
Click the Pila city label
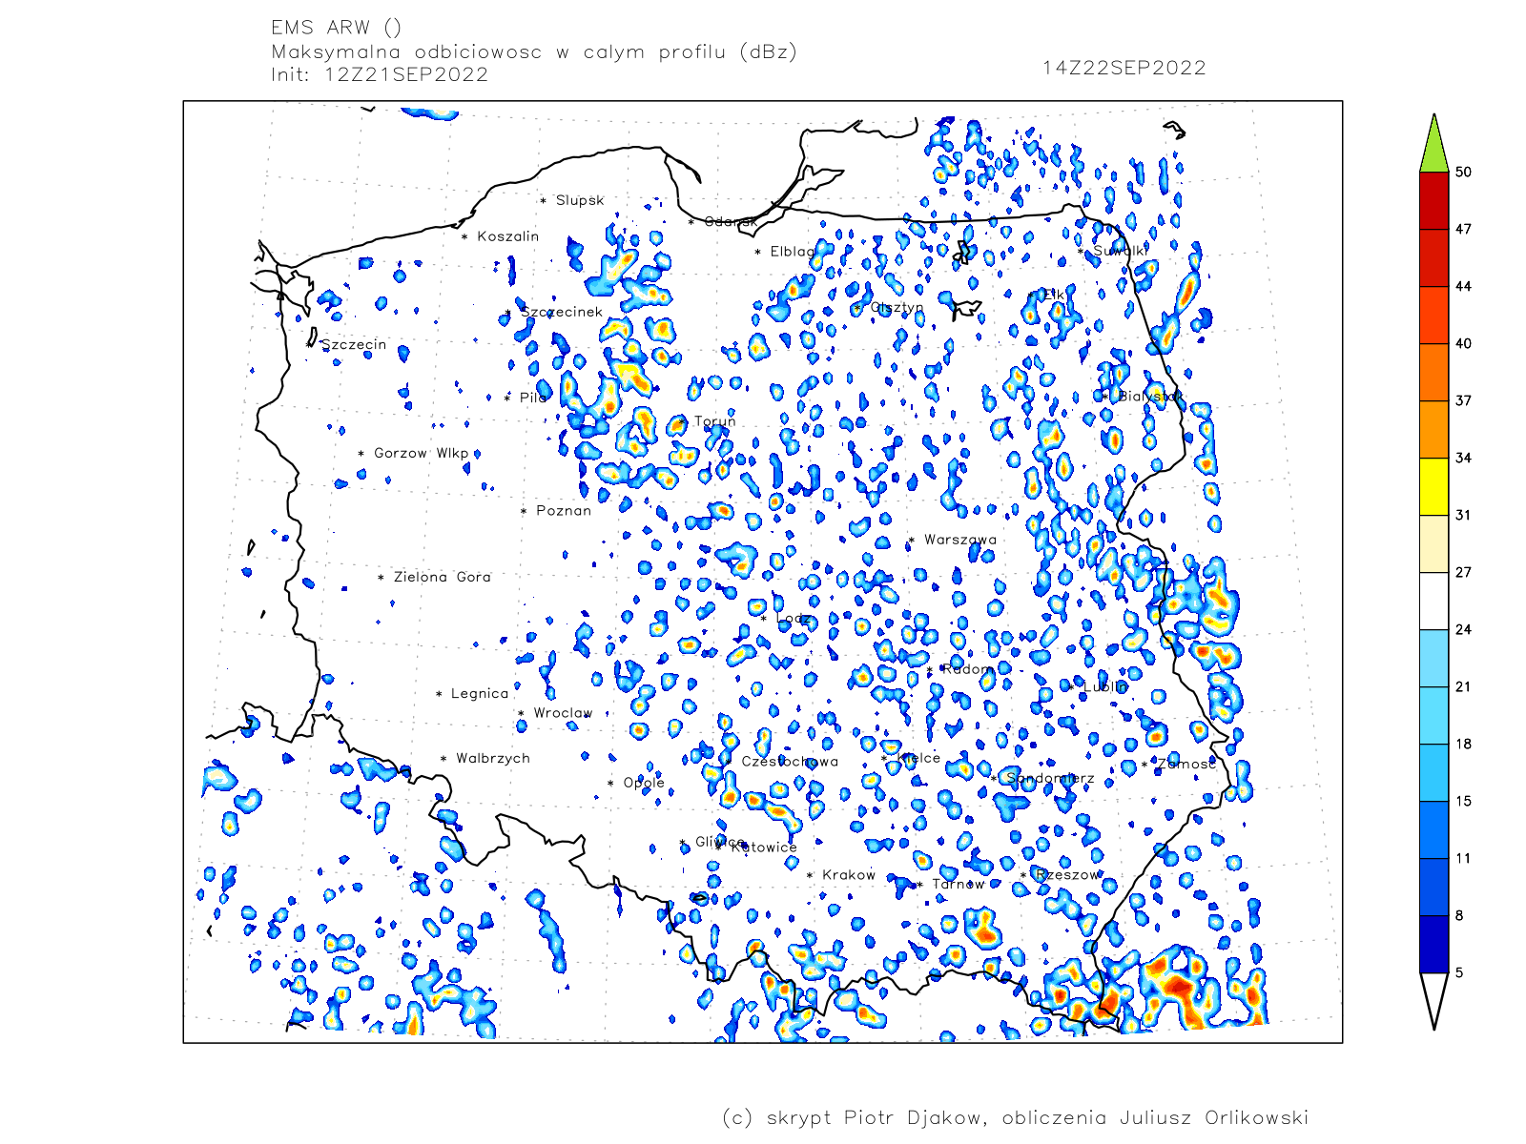(532, 398)
